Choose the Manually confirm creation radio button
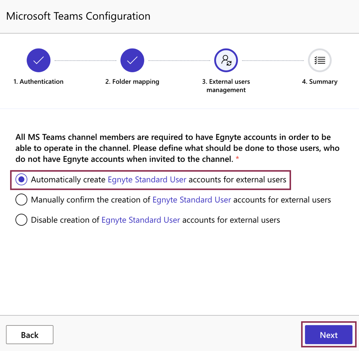Viewport: 359px width, 351px height. click(x=22, y=200)
